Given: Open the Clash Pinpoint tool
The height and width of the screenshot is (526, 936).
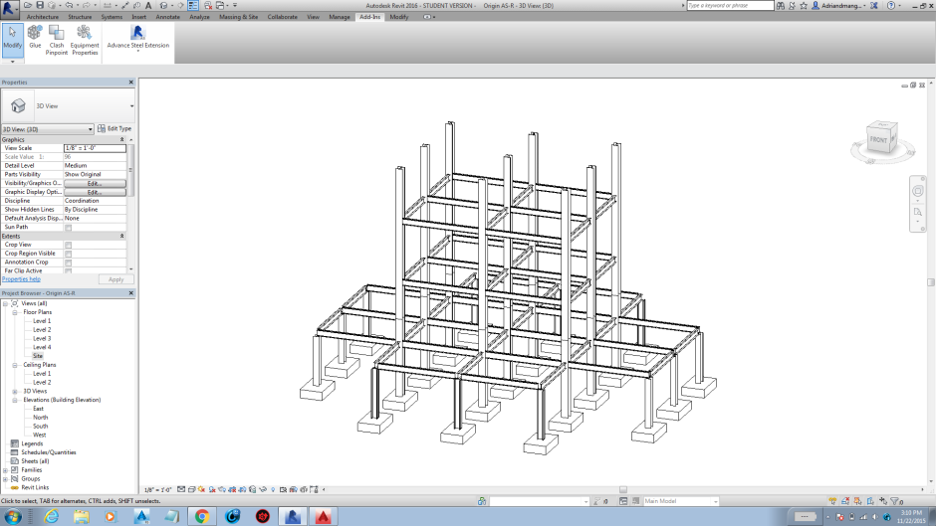Looking at the screenshot, I should click(x=57, y=36).
